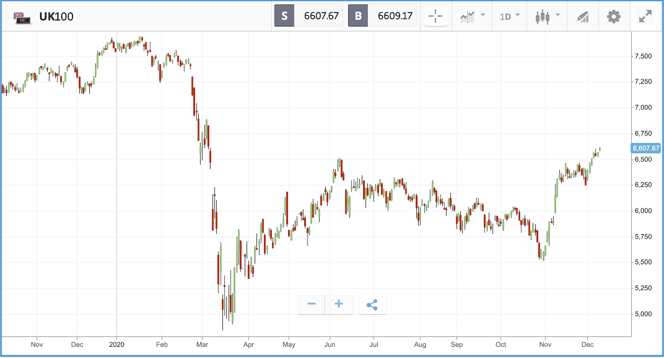The height and width of the screenshot is (358, 664).
Task: Click the May label on the time axis
Action: coord(289,344)
